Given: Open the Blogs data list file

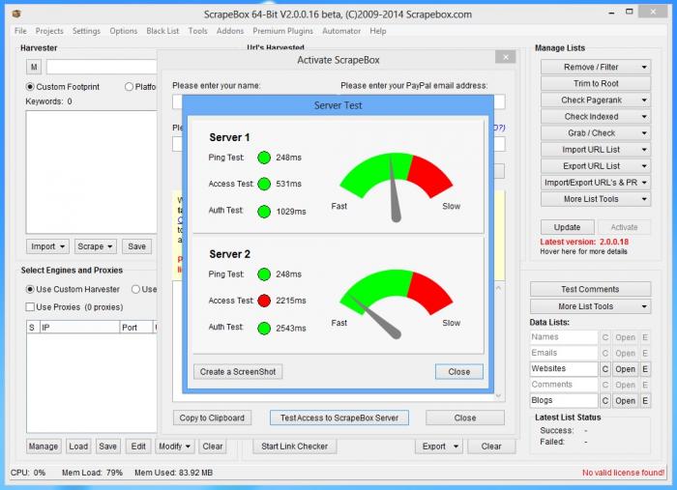Looking at the screenshot, I should [625, 401].
